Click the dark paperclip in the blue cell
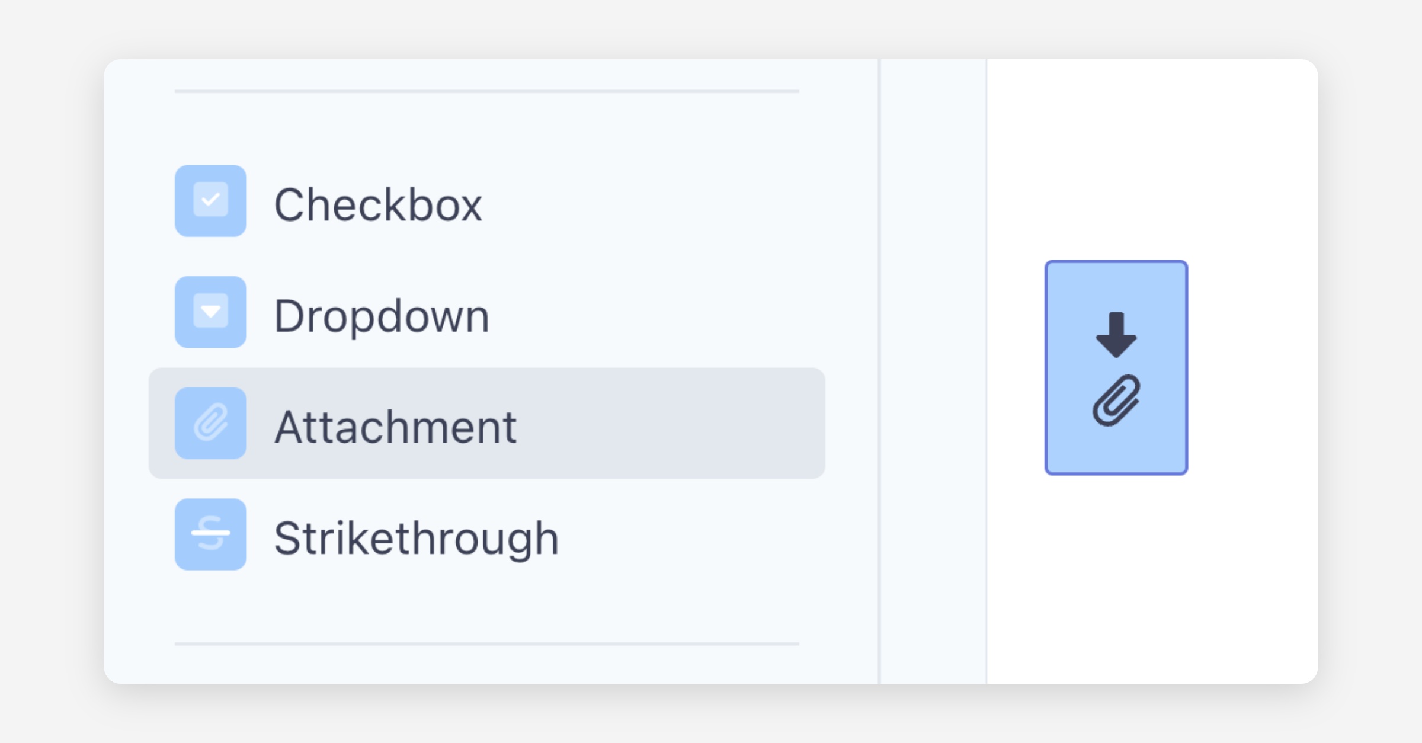The height and width of the screenshot is (743, 1422). 1116,401
